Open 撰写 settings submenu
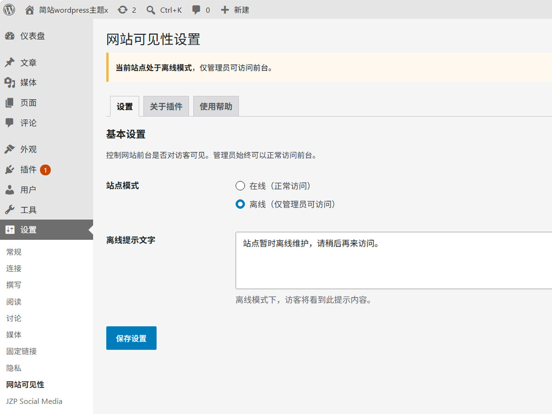Image resolution: width=552 pixels, height=414 pixels. (x=14, y=285)
